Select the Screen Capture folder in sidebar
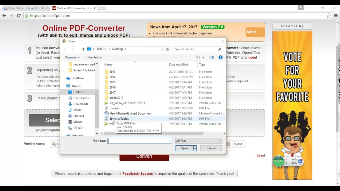 [x=82, y=70]
